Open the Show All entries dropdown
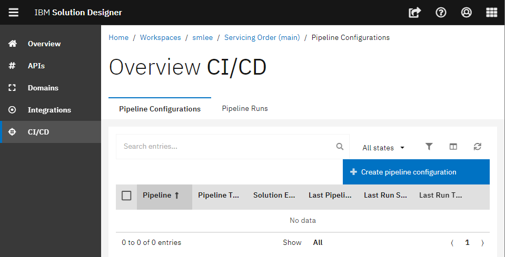Screen dimensions: 505x257 click(318, 242)
